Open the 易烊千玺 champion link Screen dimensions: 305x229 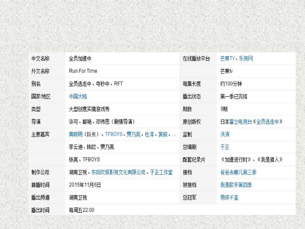pos(229,198)
